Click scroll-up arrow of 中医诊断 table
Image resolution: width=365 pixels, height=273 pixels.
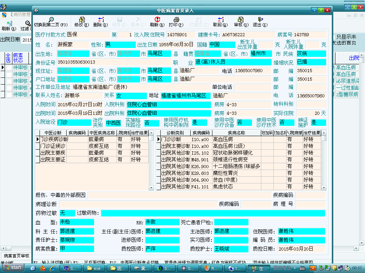tap(151, 133)
